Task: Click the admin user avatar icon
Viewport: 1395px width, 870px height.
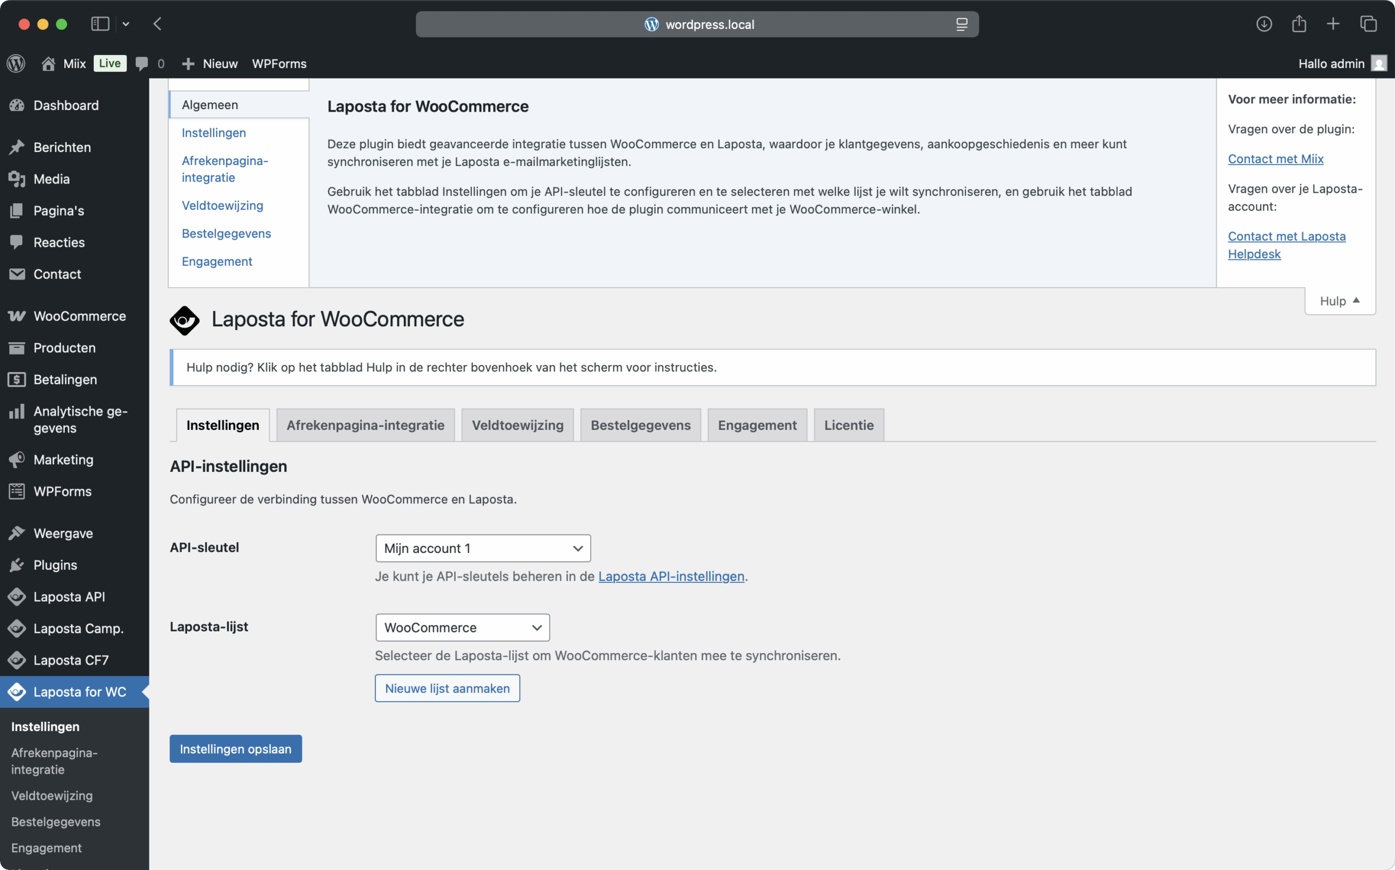Action: 1379,63
